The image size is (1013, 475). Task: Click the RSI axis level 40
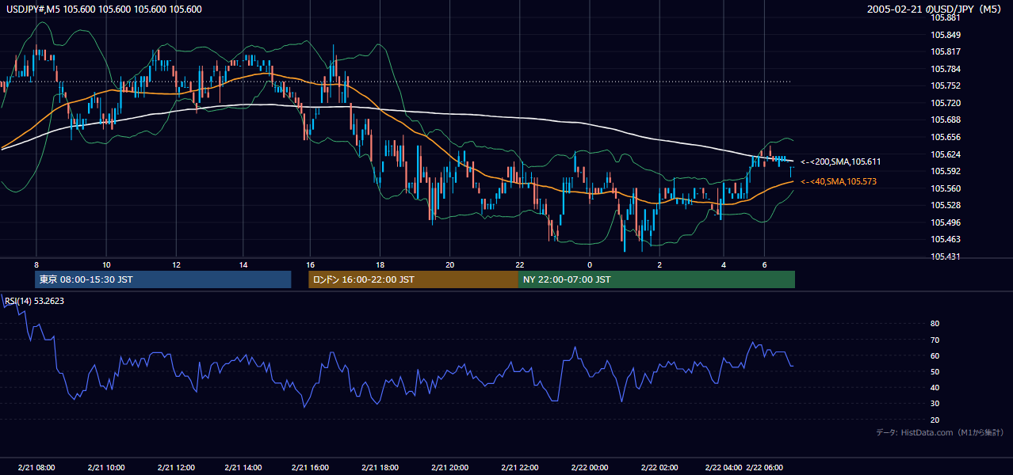tap(935, 387)
